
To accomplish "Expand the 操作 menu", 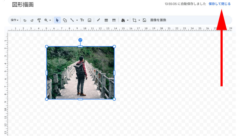I will [x=15, y=20].
